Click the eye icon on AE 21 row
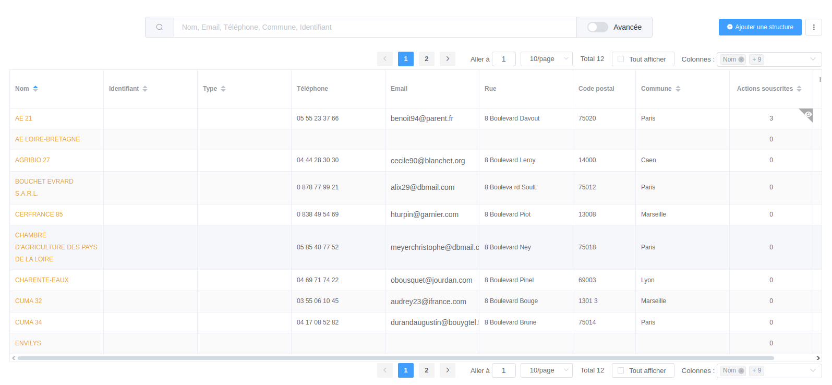Viewport: 832px width, 385px height. [x=808, y=114]
